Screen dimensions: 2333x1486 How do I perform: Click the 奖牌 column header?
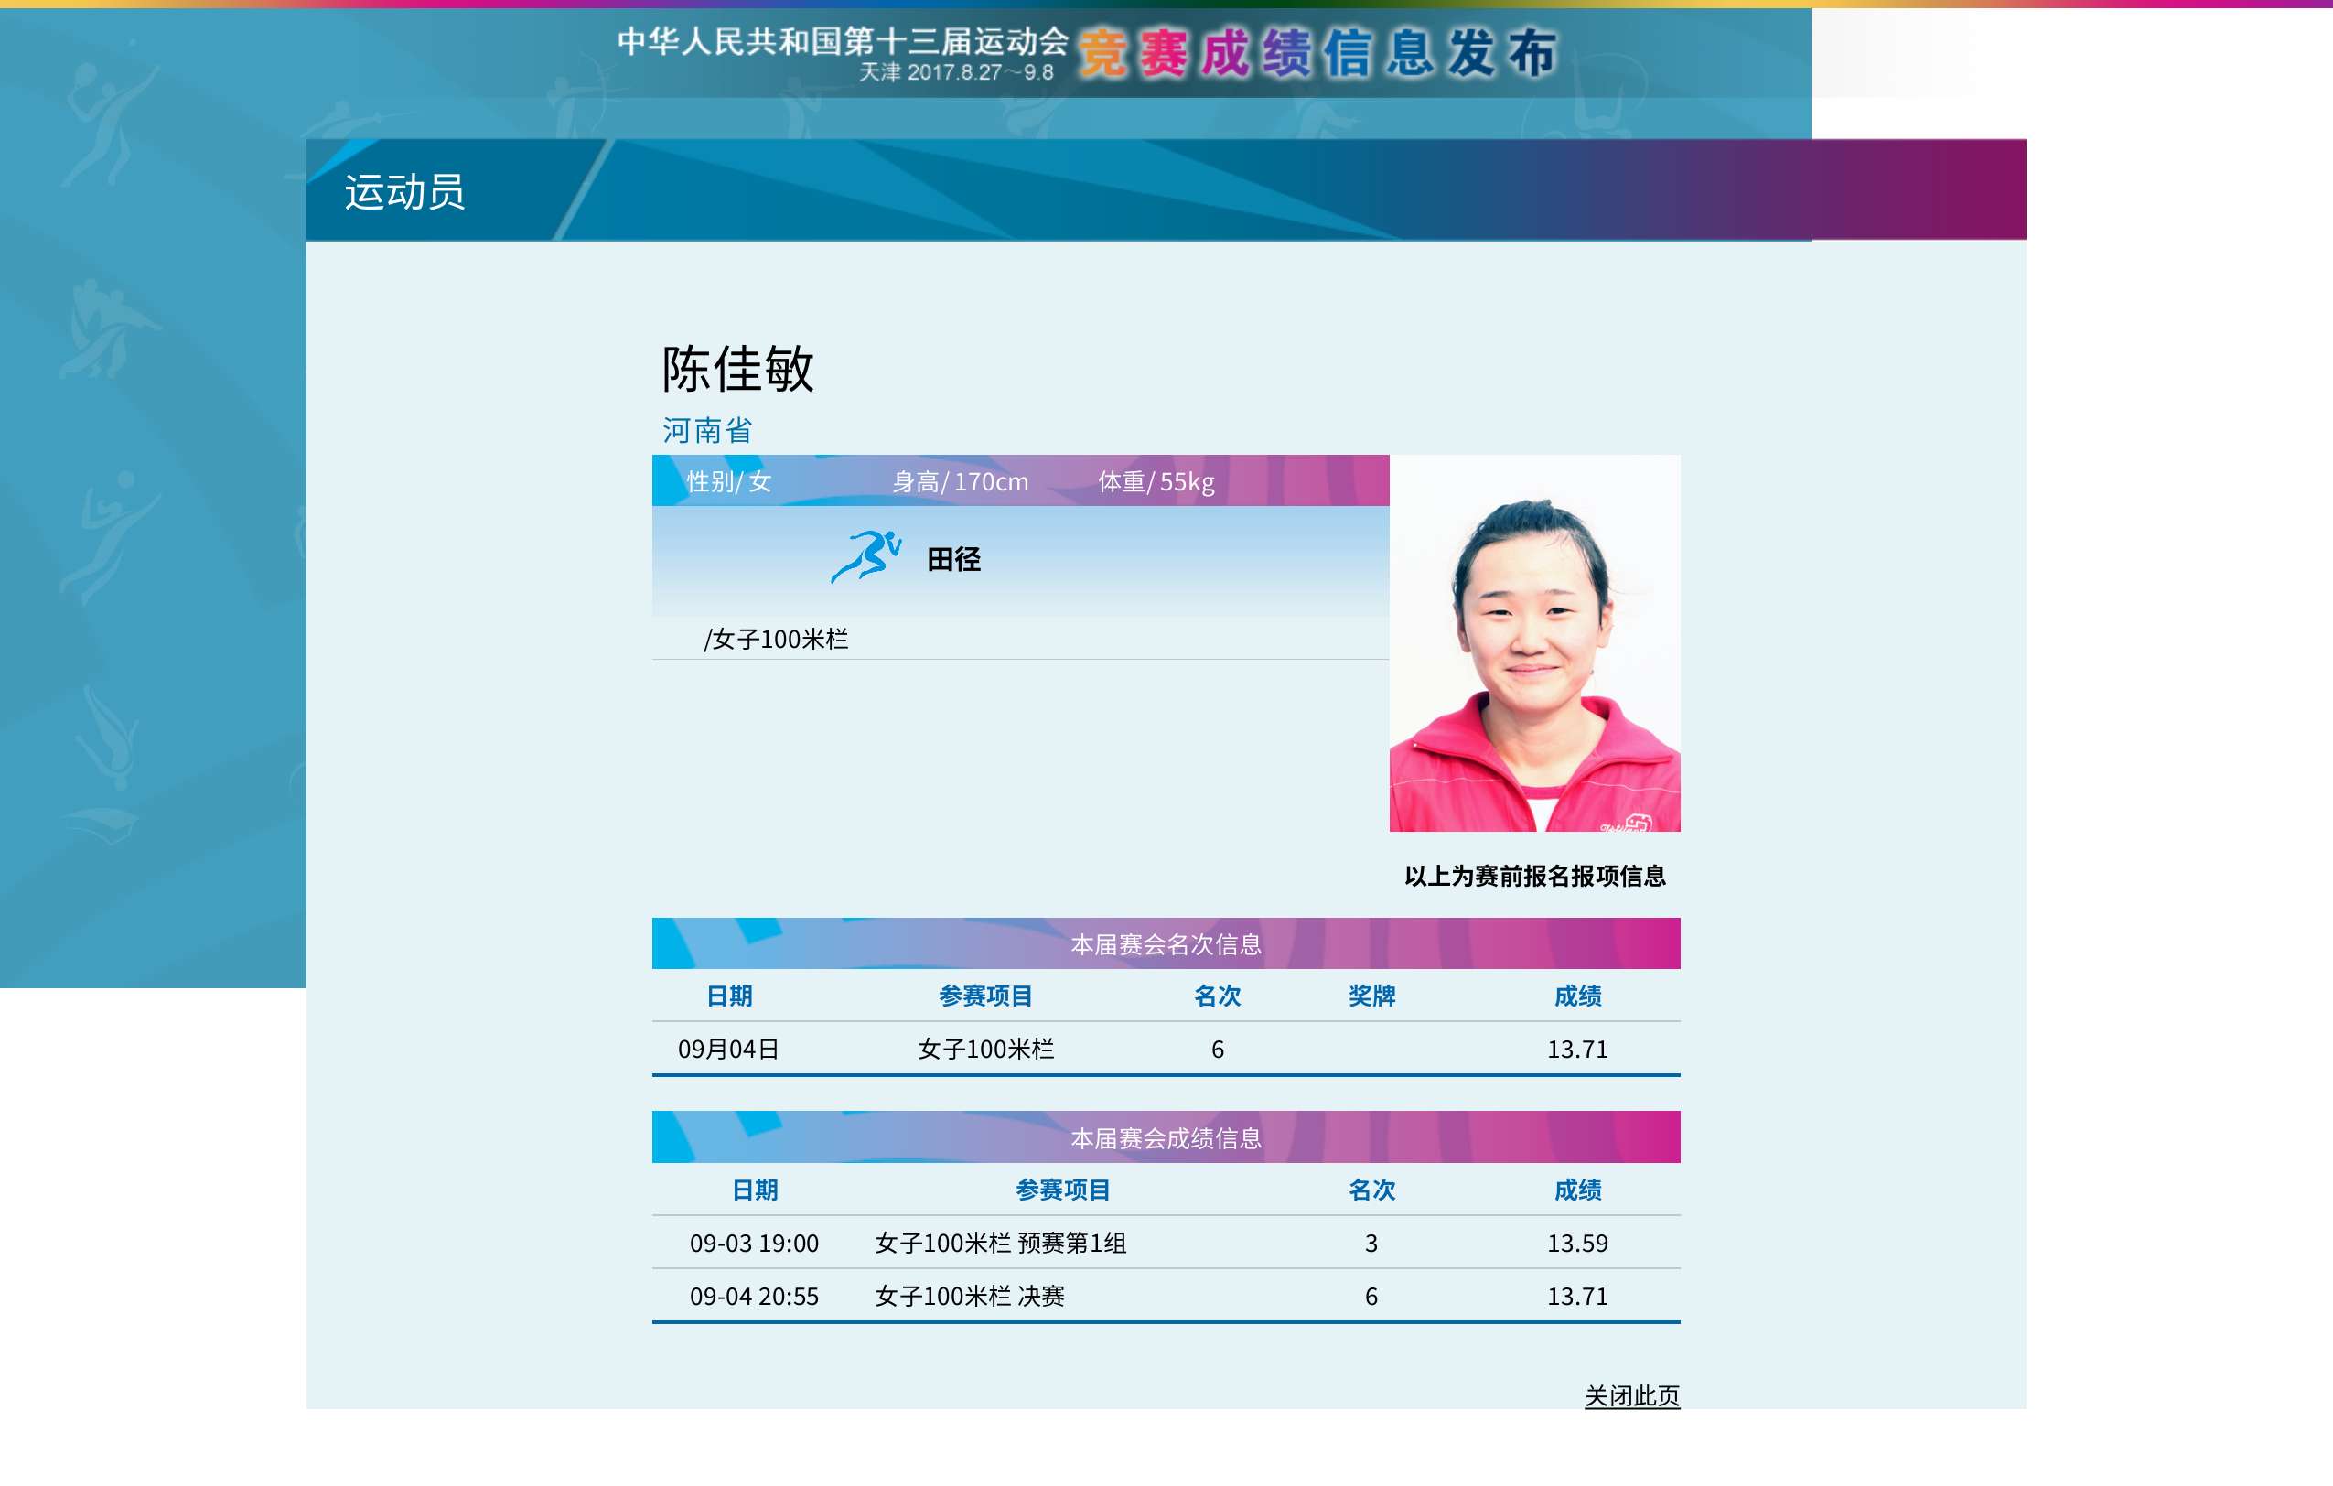[1371, 996]
